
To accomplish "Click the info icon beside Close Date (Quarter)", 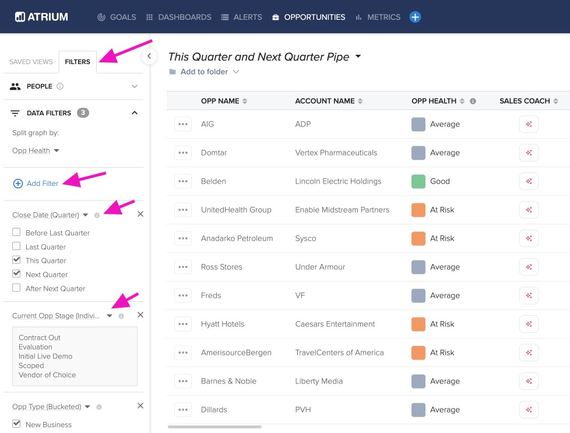I will pyautogui.click(x=97, y=215).
